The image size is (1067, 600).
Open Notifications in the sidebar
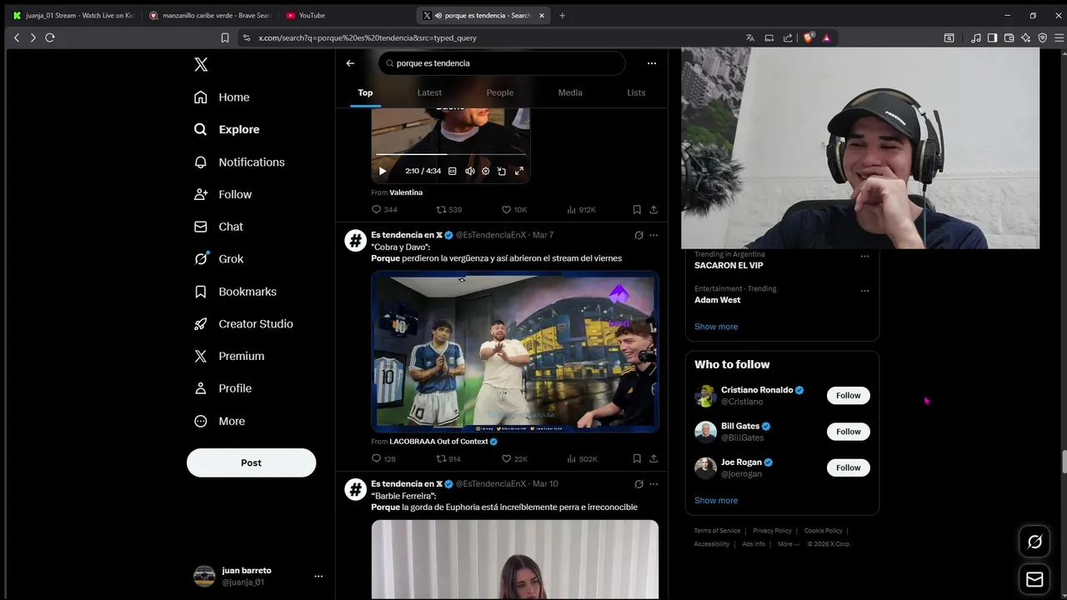click(239, 162)
